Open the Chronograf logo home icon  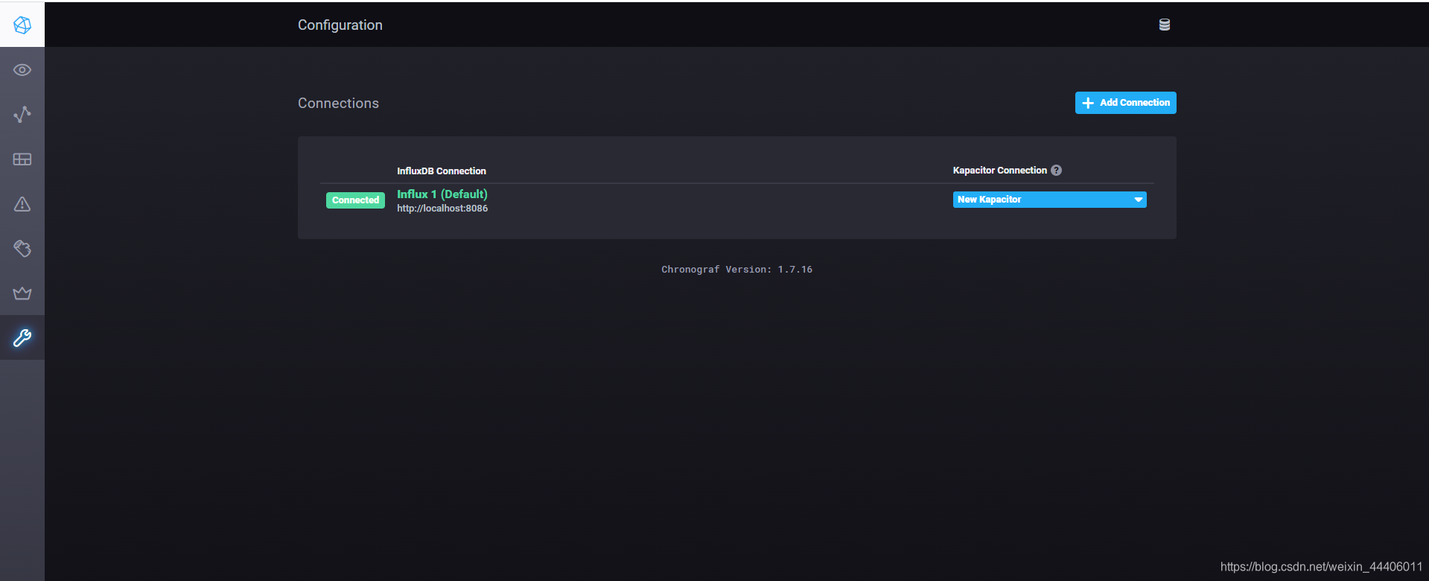(22, 25)
